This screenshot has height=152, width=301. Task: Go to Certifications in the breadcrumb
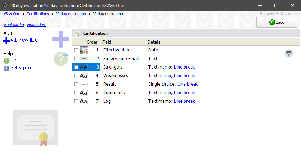(38, 14)
